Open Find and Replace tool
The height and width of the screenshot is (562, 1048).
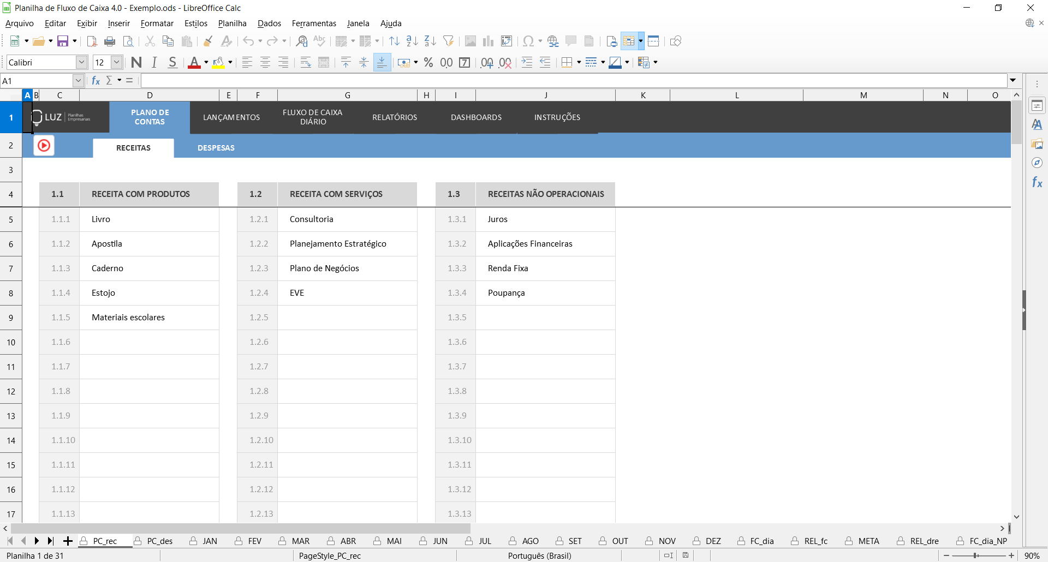(301, 41)
